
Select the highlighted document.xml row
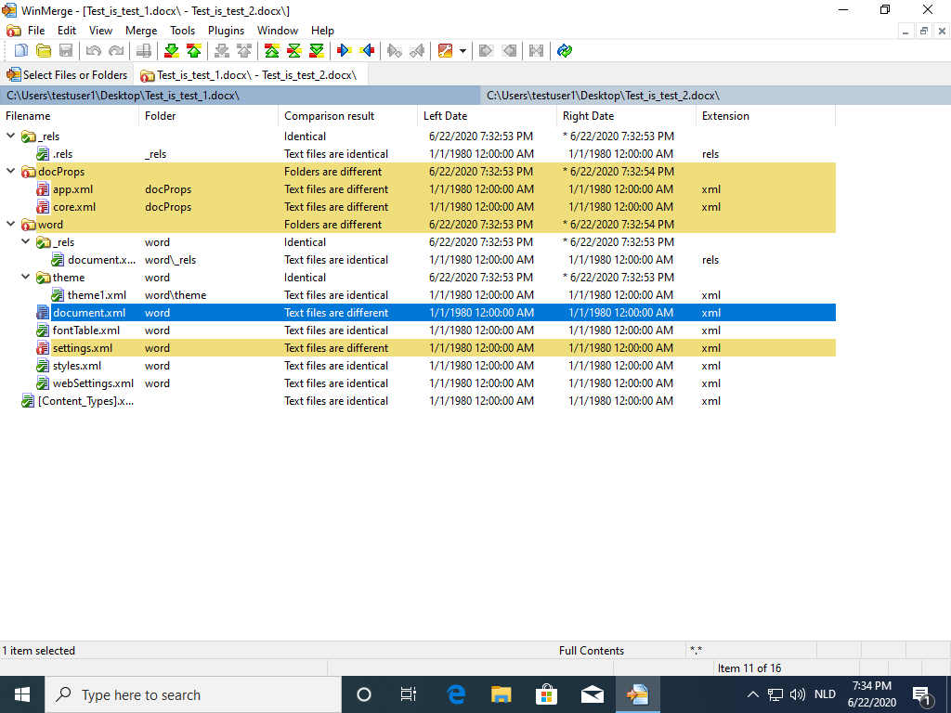418,313
